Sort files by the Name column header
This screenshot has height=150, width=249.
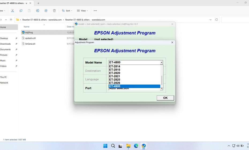pyautogui.click(x=27, y=27)
